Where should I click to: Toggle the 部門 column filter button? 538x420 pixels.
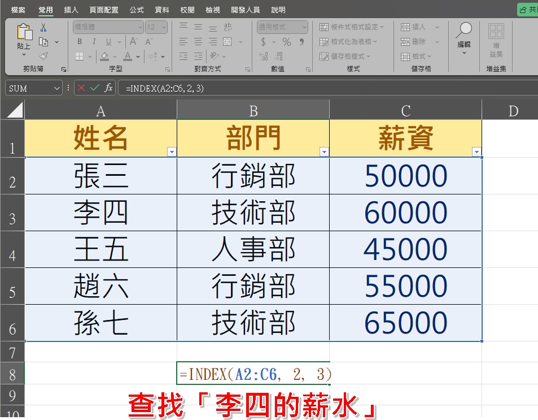click(324, 151)
